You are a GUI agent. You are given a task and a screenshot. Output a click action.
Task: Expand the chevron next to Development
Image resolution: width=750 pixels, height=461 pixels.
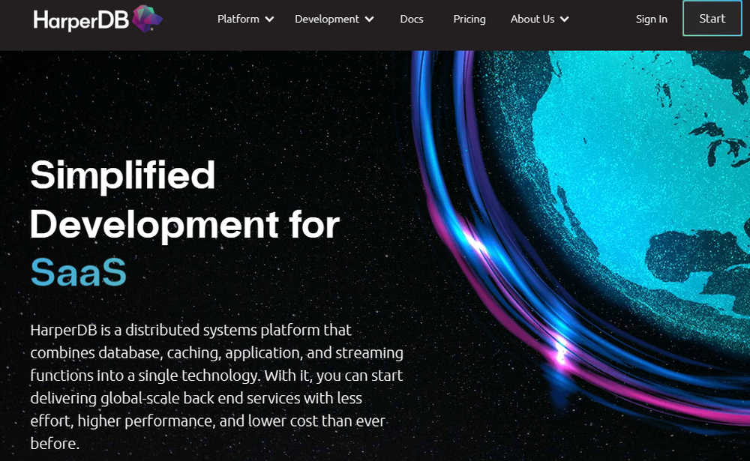(369, 19)
